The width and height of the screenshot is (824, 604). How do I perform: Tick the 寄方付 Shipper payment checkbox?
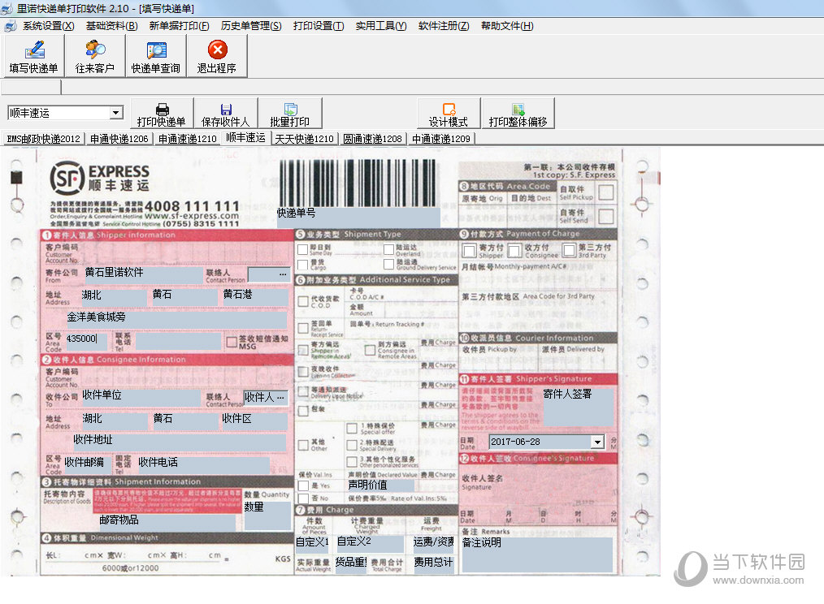click(470, 251)
